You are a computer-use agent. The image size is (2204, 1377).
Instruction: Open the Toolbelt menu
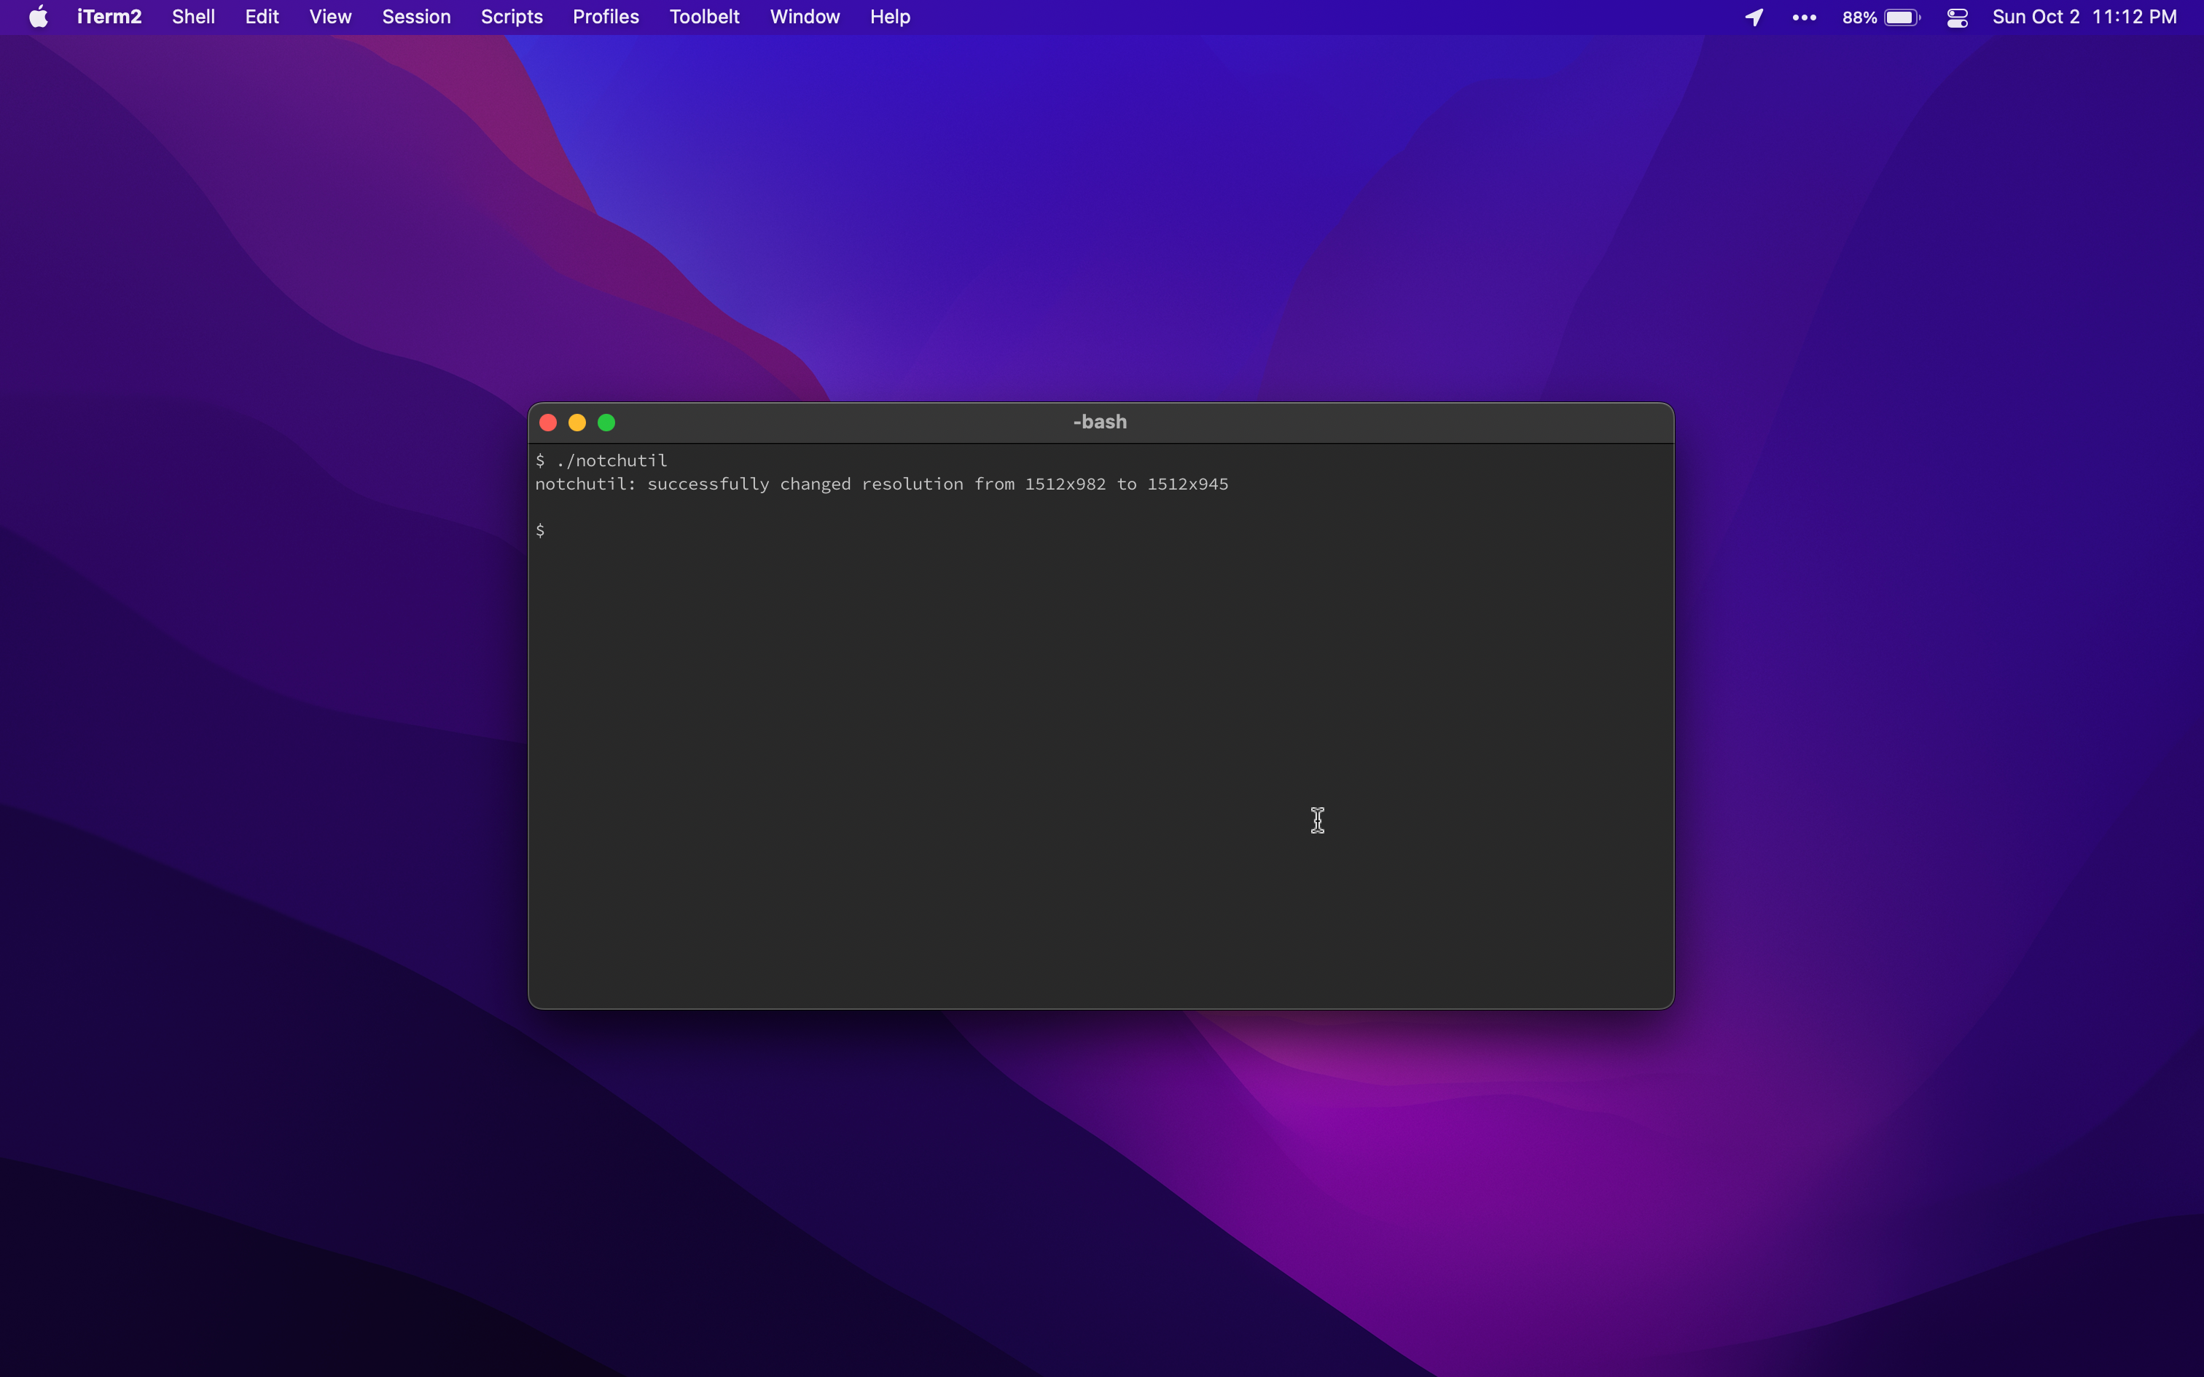pyautogui.click(x=704, y=17)
